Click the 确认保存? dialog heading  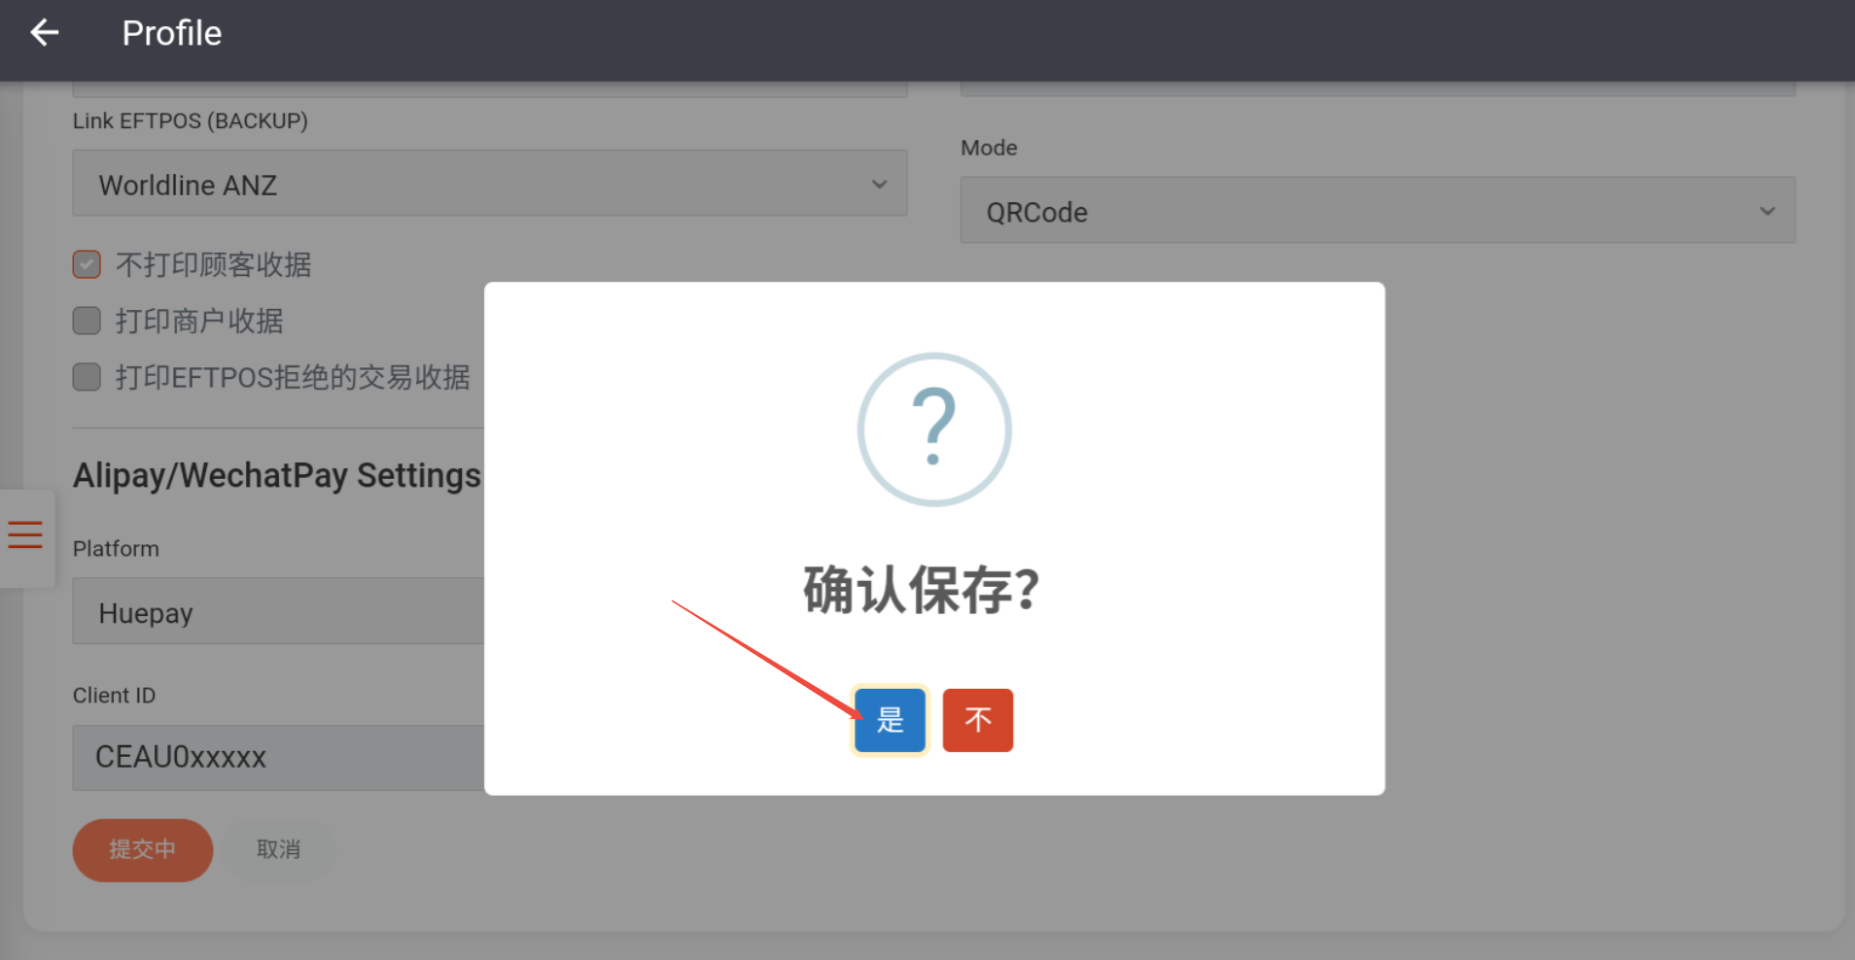pos(921,590)
